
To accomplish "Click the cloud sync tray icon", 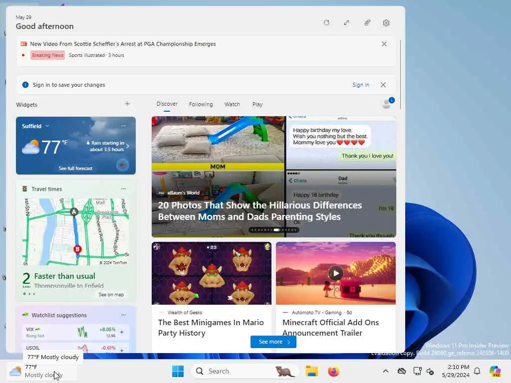I will [402, 371].
